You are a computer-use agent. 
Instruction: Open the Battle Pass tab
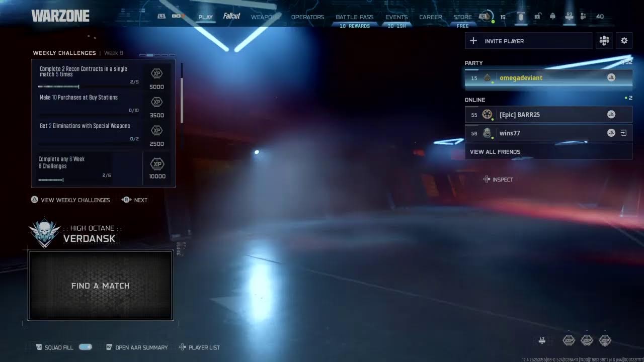pos(355,17)
